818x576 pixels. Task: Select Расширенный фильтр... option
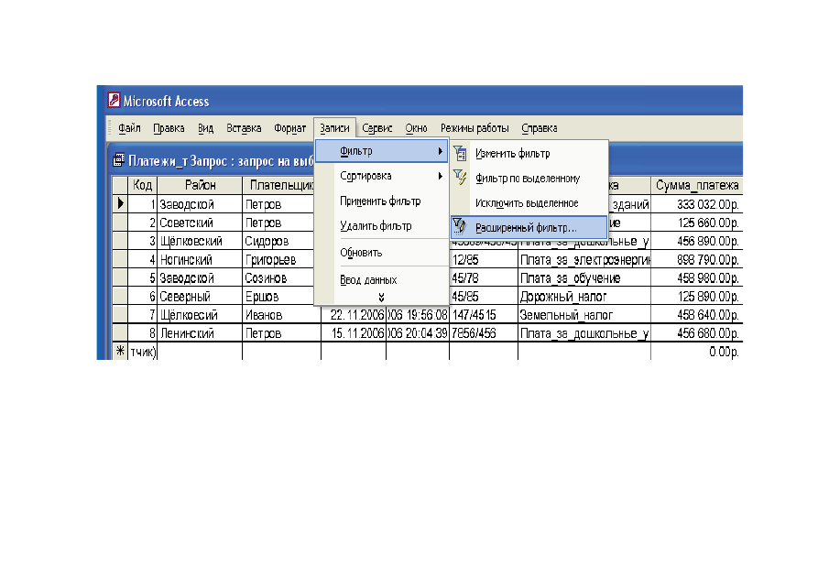click(x=529, y=227)
